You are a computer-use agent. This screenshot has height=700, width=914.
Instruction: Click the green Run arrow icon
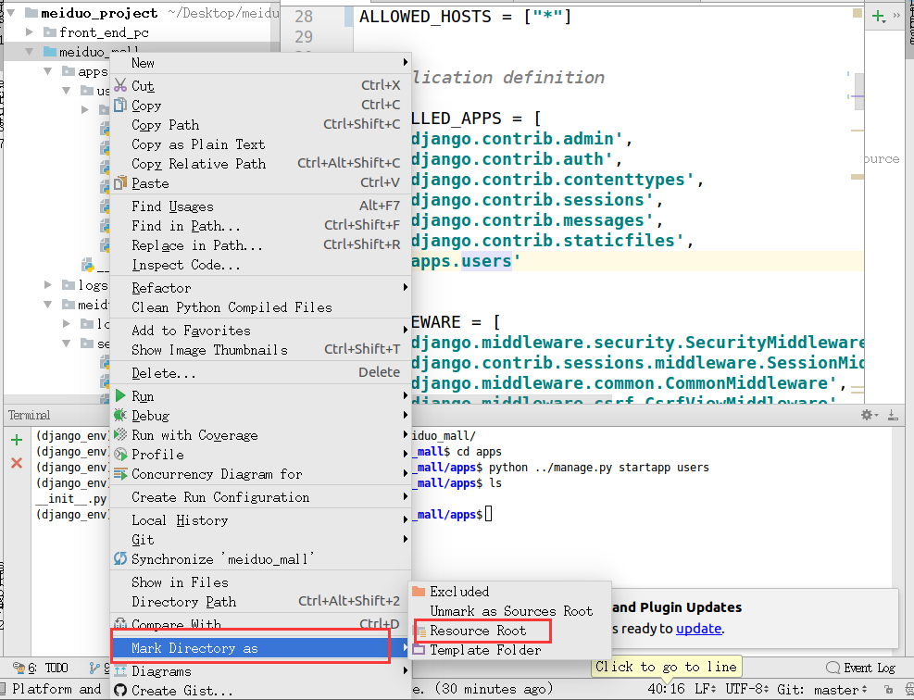[120, 395]
